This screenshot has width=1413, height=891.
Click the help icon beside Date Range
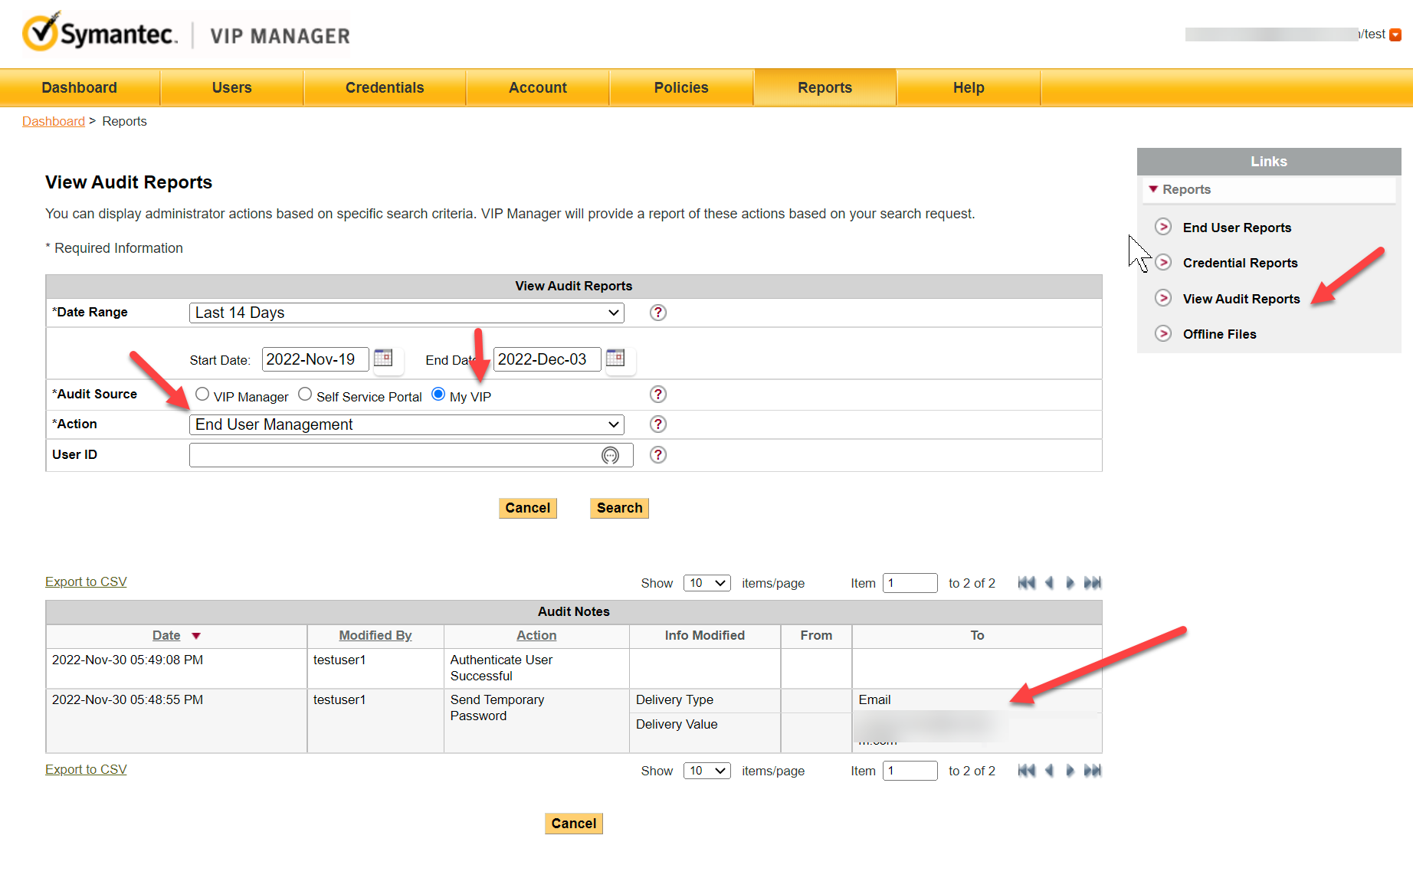click(657, 313)
